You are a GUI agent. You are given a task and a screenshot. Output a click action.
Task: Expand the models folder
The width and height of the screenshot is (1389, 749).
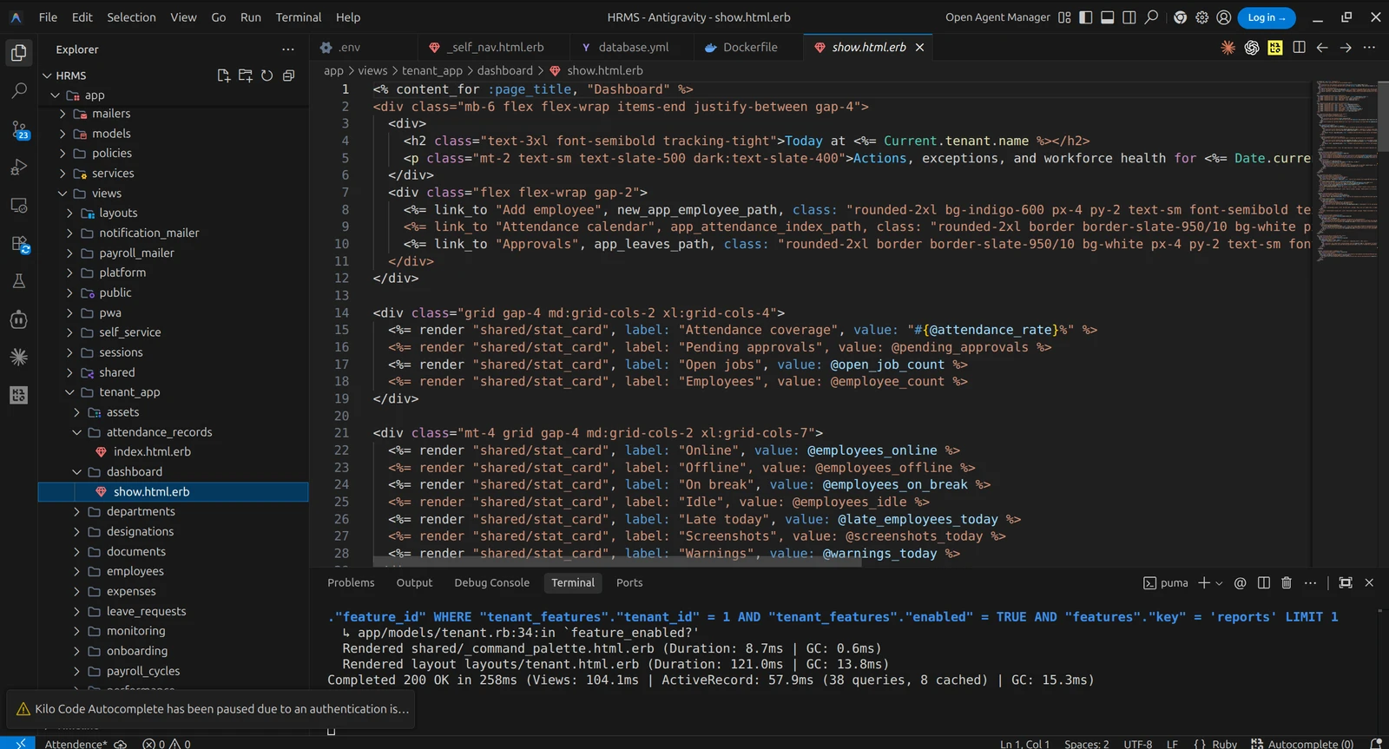pos(174,134)
